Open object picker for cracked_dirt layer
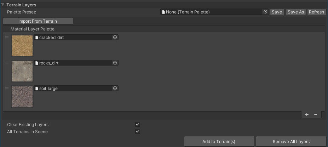 click(115, 37)
